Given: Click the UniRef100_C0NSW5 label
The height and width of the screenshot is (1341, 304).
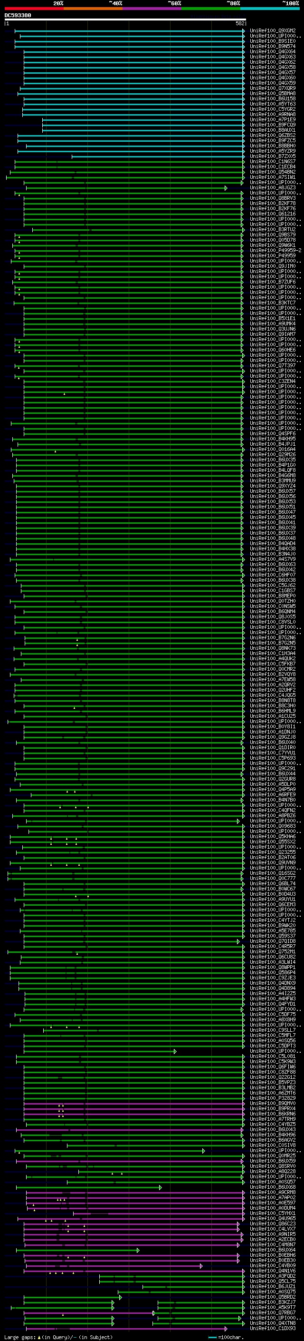Looking at the screenshot, I should [x=273, y=606].
